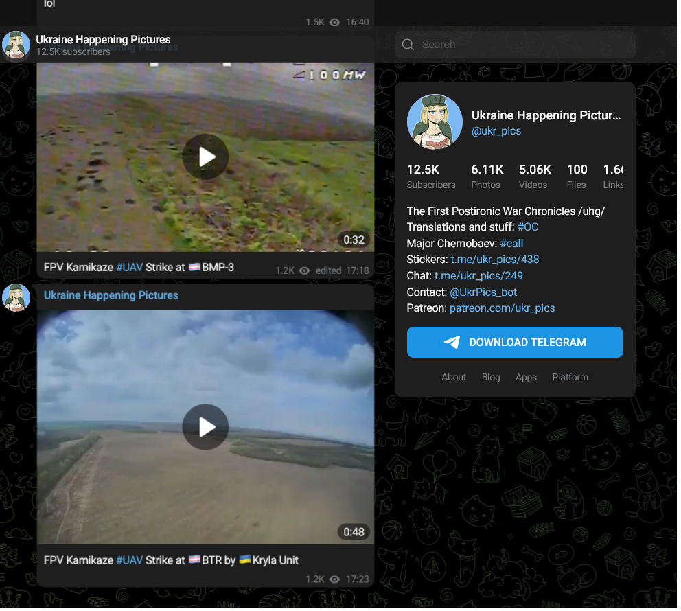The height and width of the screenshot is (611, 681).
Task: Open the edited 17:18 timestamp
Action: [343, 270]
